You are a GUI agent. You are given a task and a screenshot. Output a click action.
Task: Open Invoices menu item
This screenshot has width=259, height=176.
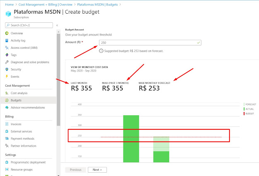click(x=16, y=124)
